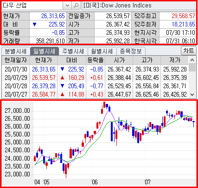
Task: Select the 20/07/29 daily price row
Action: click(x=95, y=78)
